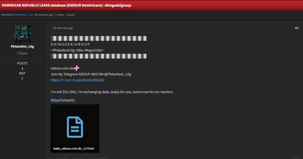This screenshot has width=303, height=159.
Task: Click the 'Citizen' rank label under the username
Action: tap(22, 53)
